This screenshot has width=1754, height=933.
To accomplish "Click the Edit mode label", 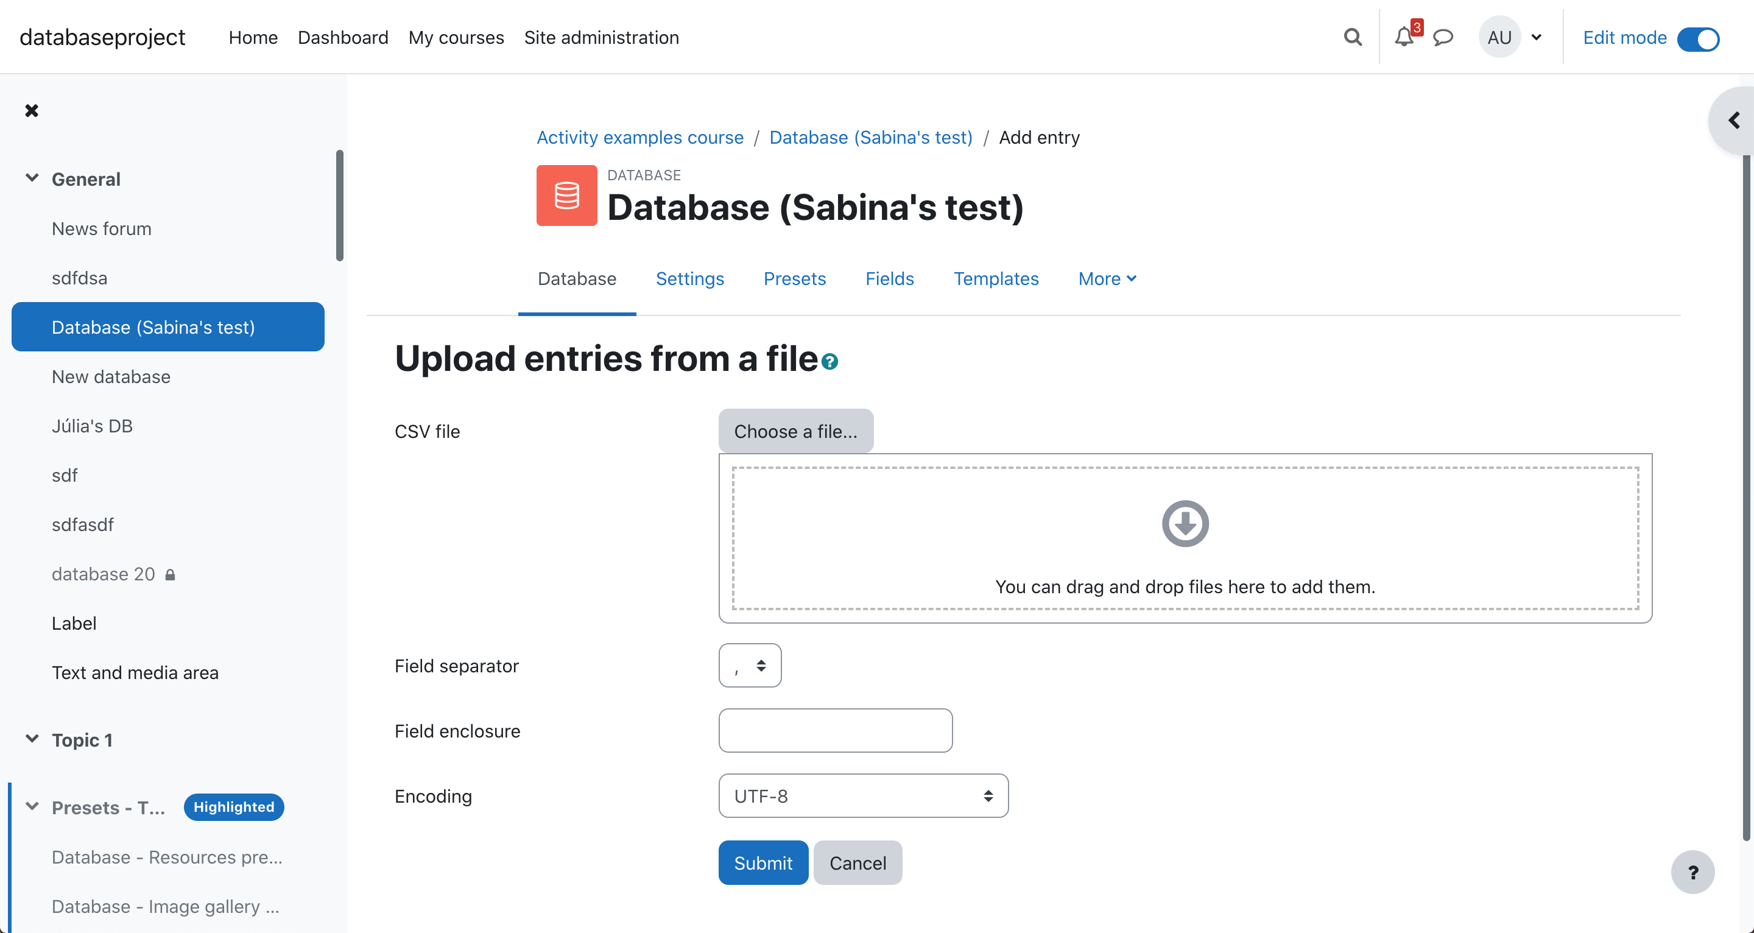I will (1625, 38).
